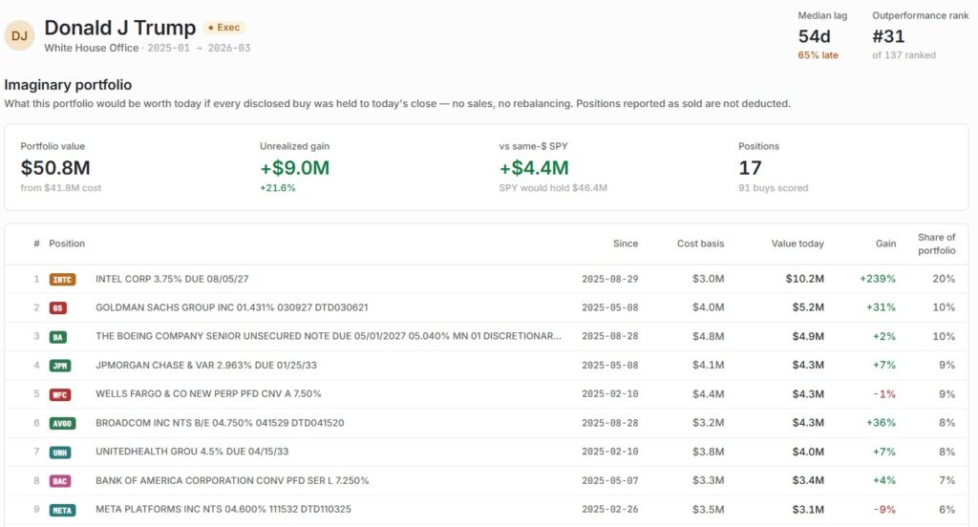Sort by Cost basis column header

click(x=700, y=243)
